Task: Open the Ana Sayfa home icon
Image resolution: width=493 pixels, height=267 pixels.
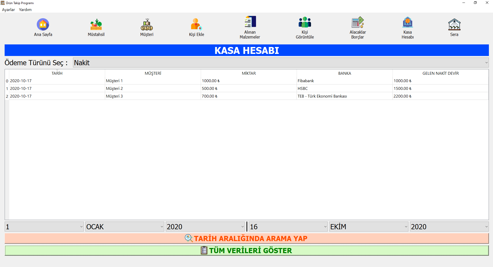Action: pos(43,25)
